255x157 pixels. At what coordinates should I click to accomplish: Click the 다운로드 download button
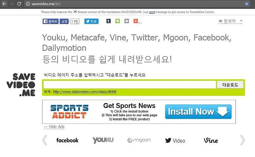(x=230, y=85)
